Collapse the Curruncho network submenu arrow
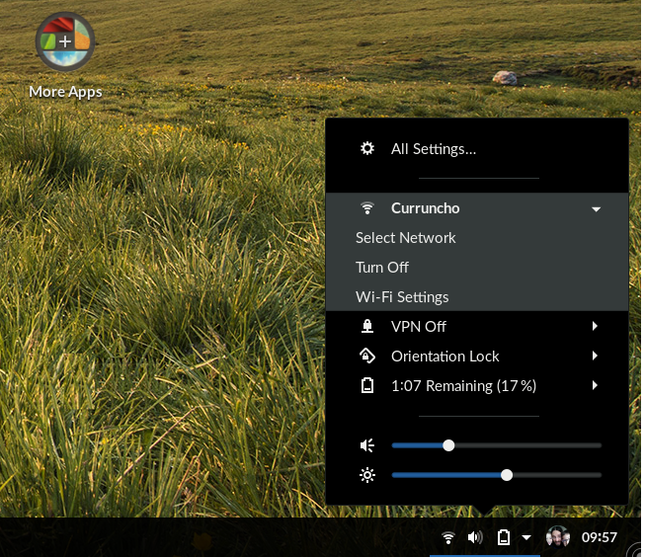The width and height of the screenshot is (645, 557). point(596,209)
